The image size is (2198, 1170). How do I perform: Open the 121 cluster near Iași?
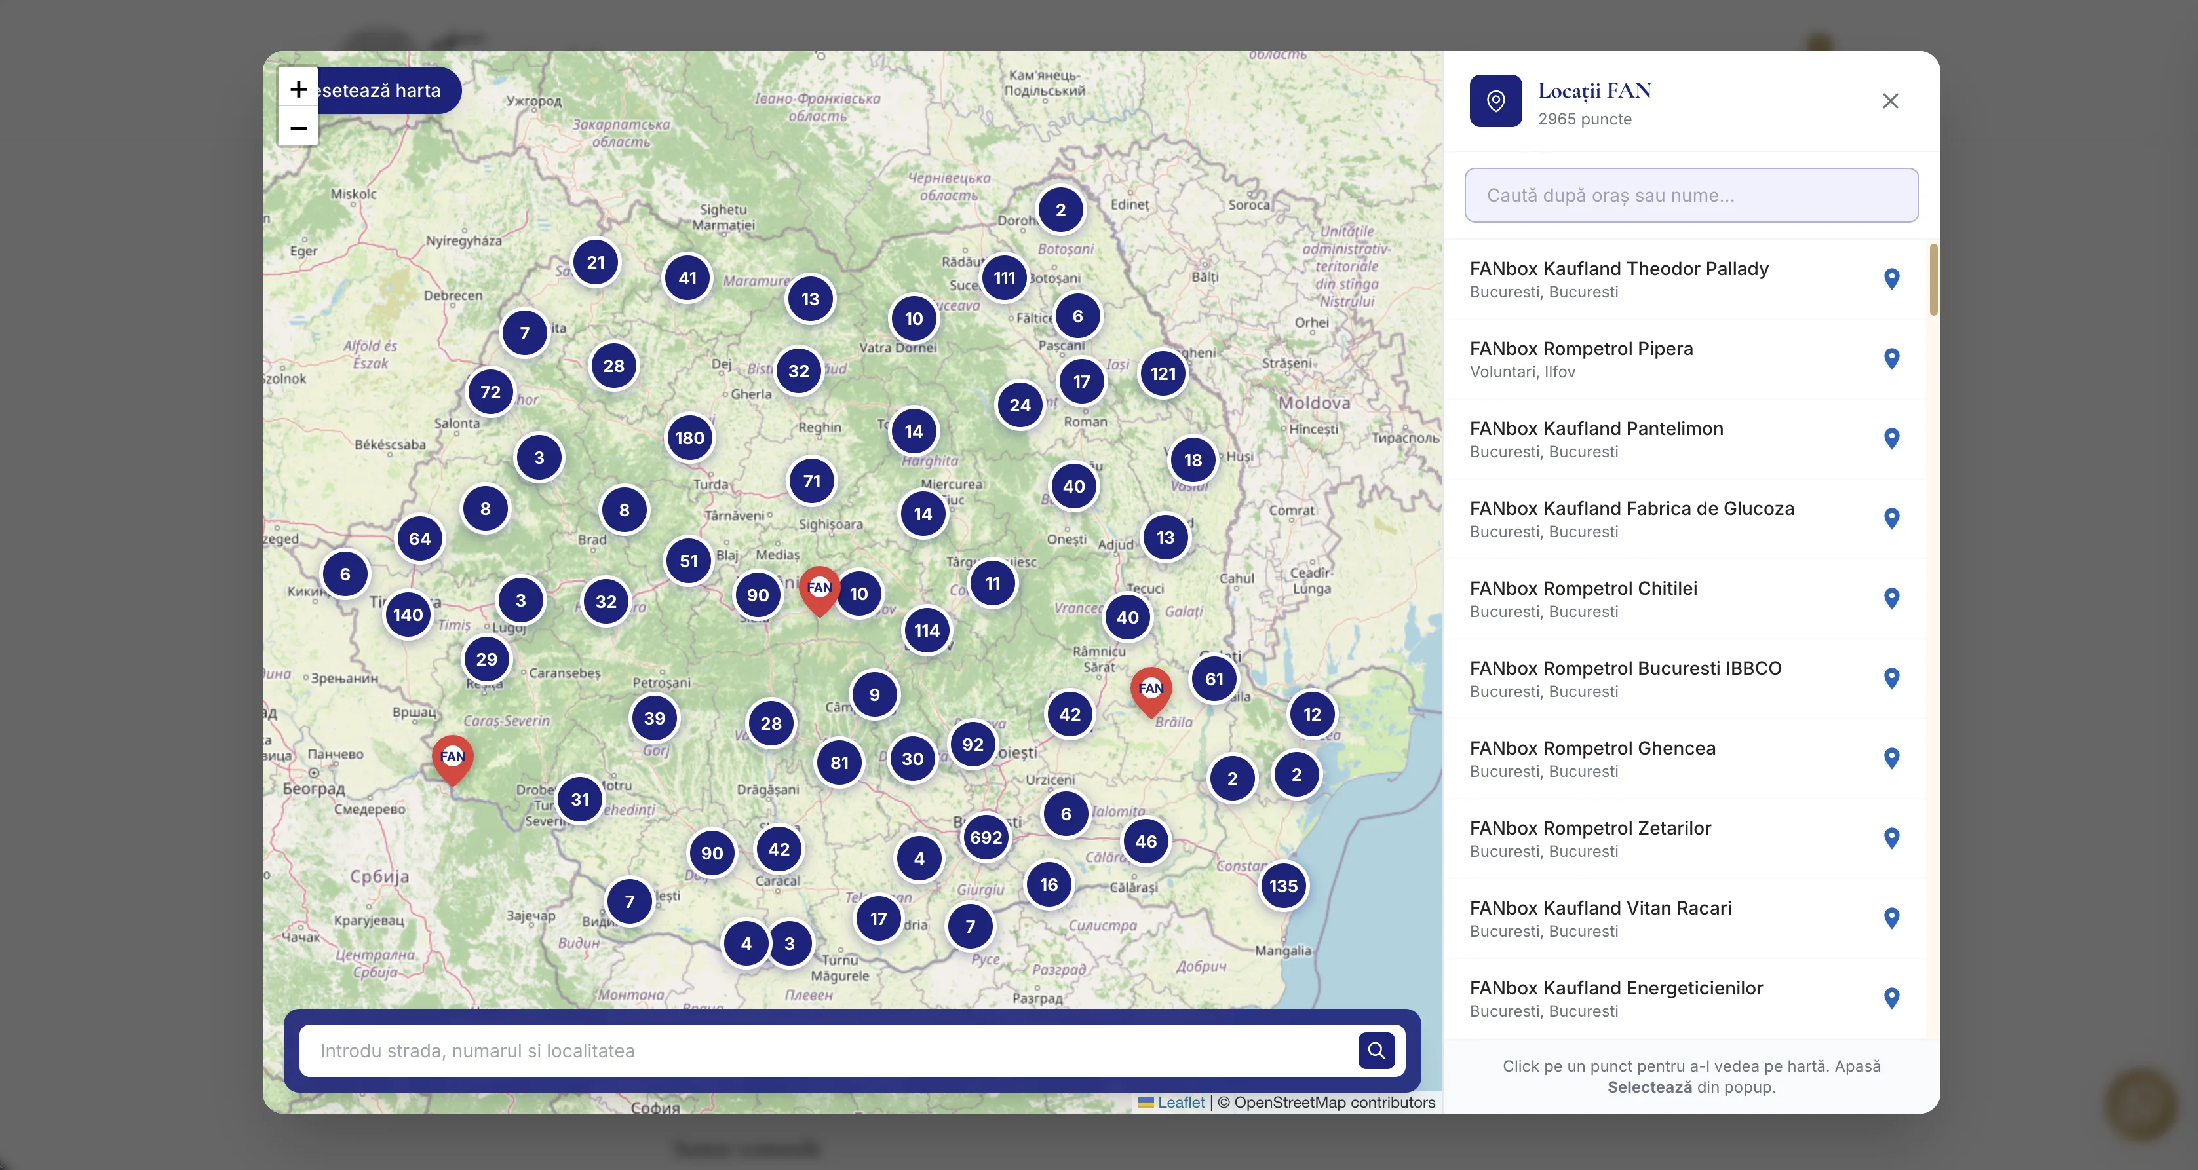1163,373
